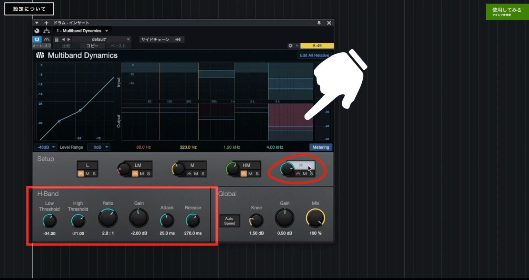Screen dimensions: 529x280
Task: Toggle the compressor bypass on the M band
Action: (x=189, y=174)
